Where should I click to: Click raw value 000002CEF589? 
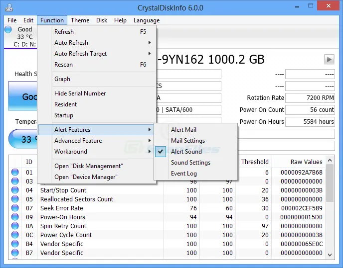(x=302, y=208)
